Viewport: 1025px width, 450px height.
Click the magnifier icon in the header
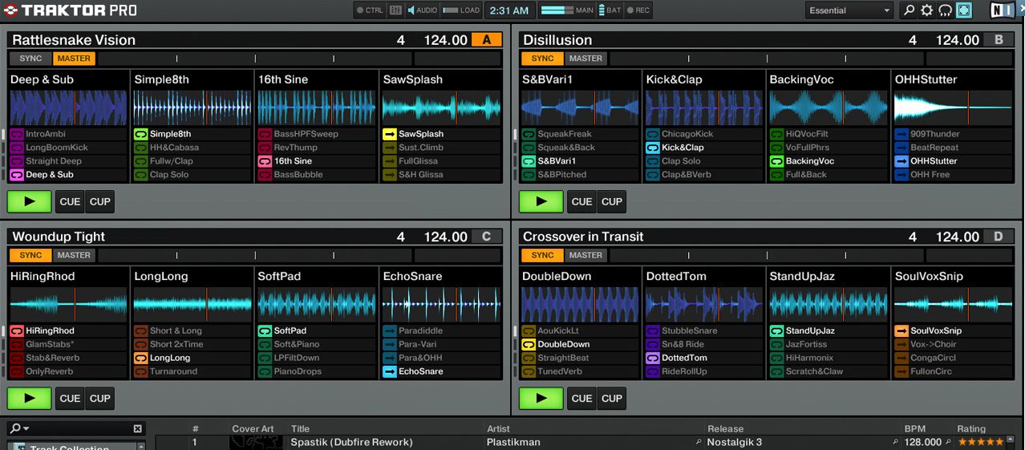[909, 10]
